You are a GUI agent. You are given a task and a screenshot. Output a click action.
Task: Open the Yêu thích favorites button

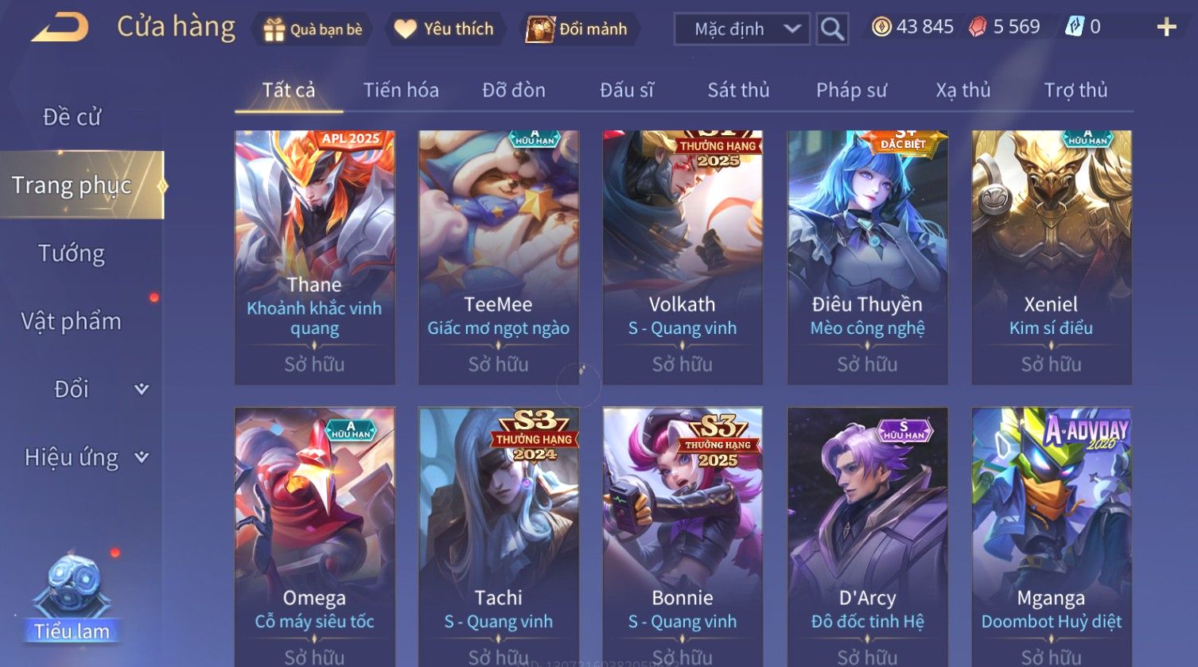pyautogui.click(x=444, y=29)
